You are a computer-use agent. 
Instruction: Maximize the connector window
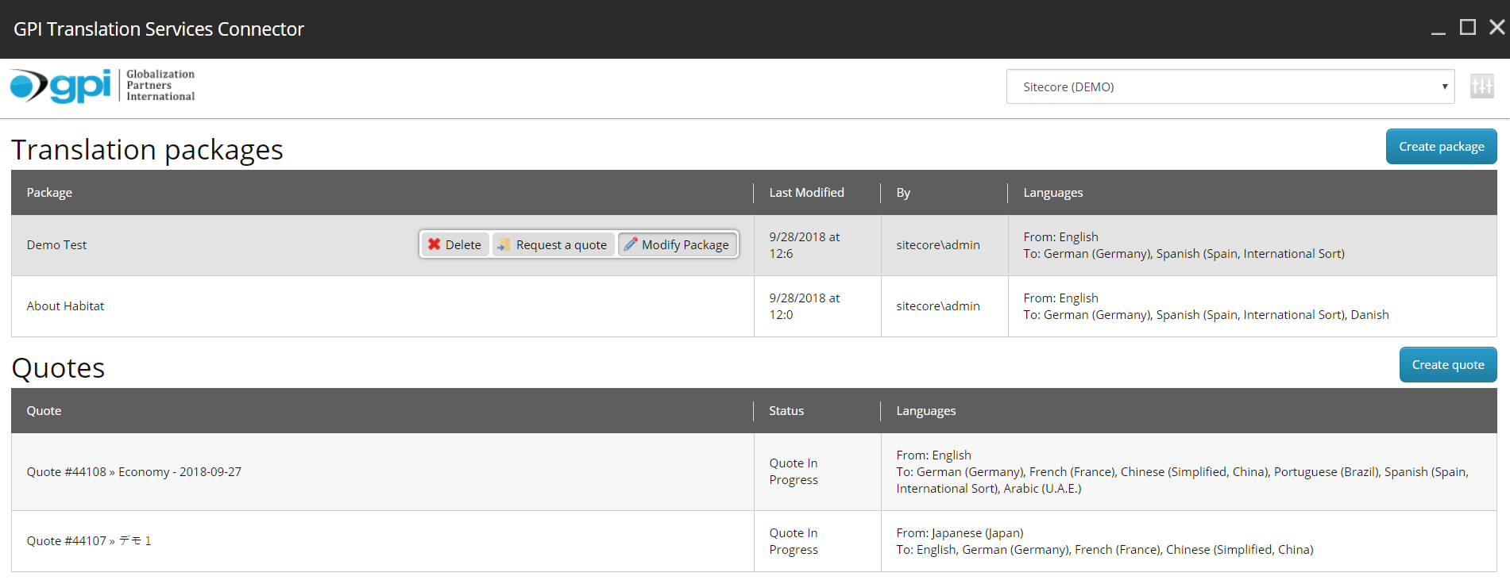1468,28
